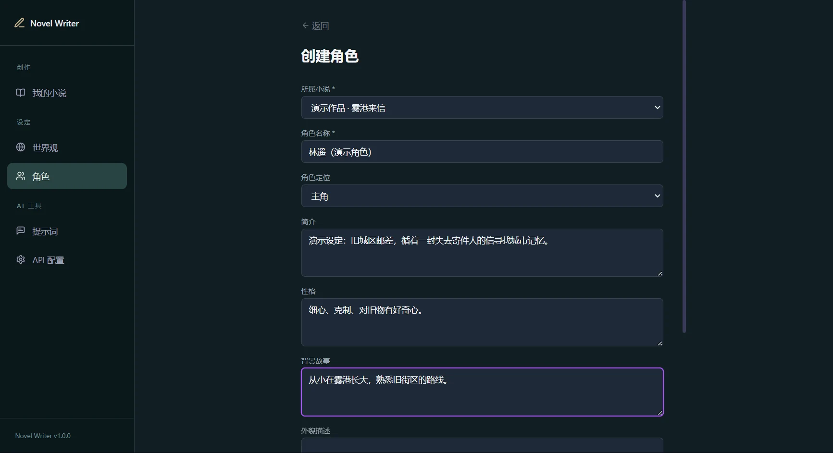Click into the 背景故事 text area
Screen dimensions: 833x453
(482, 392)
